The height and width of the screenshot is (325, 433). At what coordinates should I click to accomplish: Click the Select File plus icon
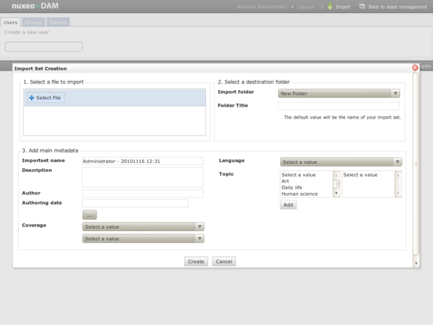click(31, 98)
